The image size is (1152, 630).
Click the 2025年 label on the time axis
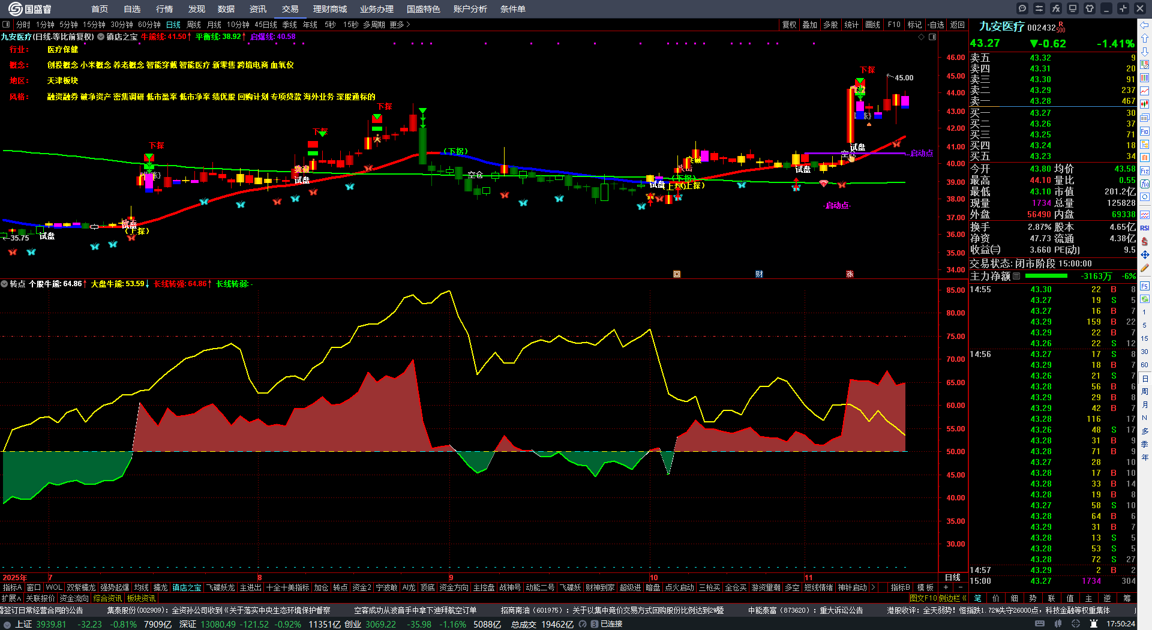[14, 578]
